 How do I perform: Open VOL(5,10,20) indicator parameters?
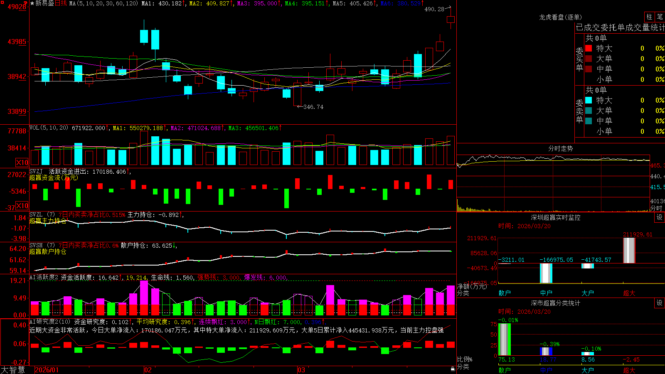click(x=49, y=128)
